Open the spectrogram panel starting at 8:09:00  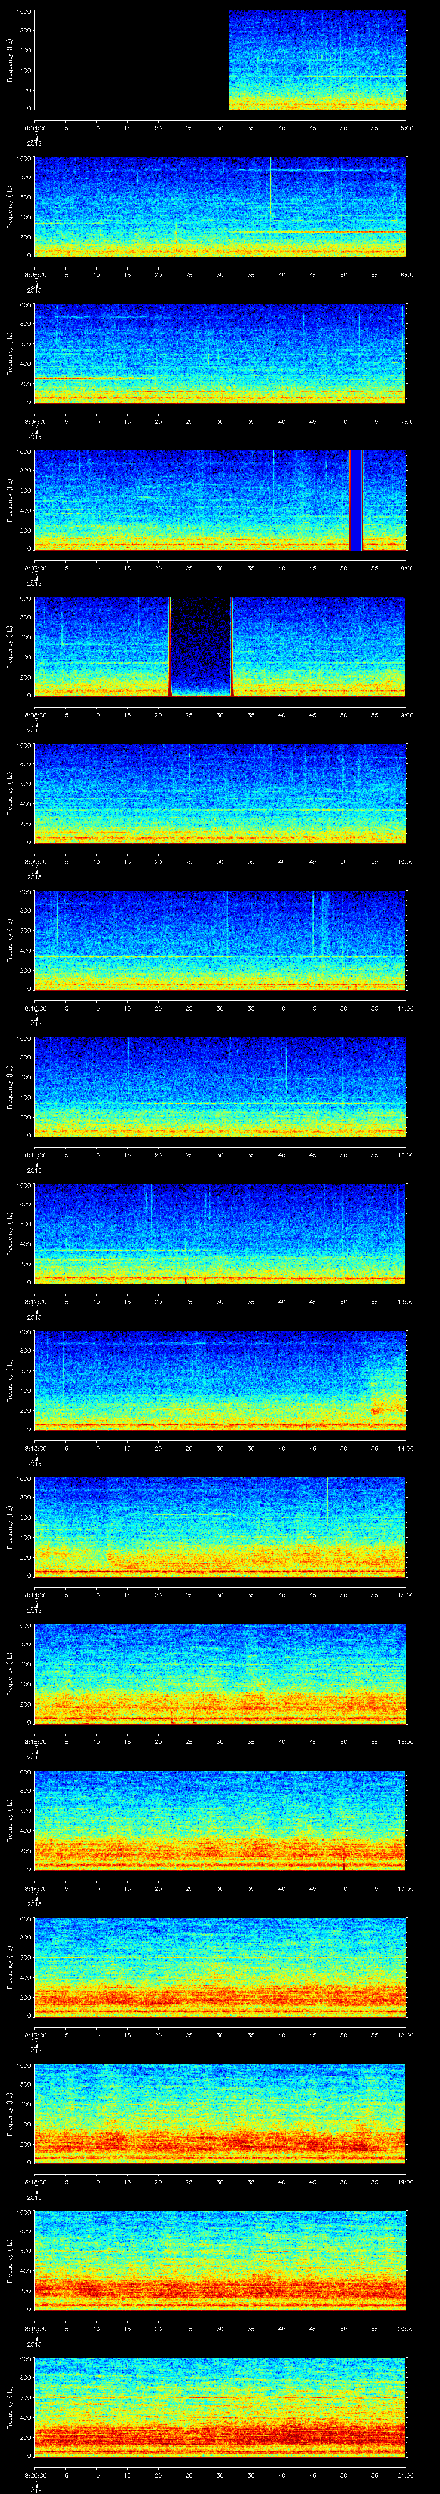click(x=220, y=794)
